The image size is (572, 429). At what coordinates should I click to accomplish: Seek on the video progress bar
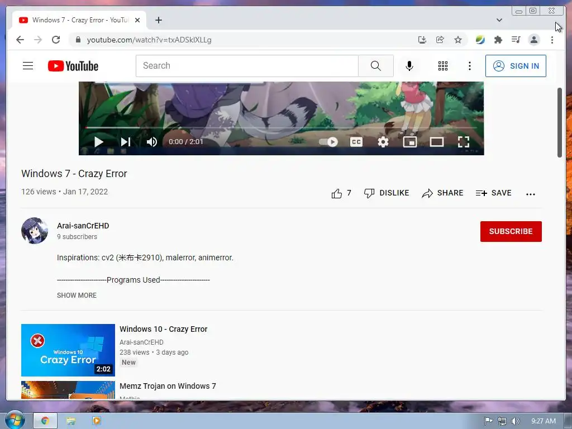pyautogui.click(x=281, y=128)
